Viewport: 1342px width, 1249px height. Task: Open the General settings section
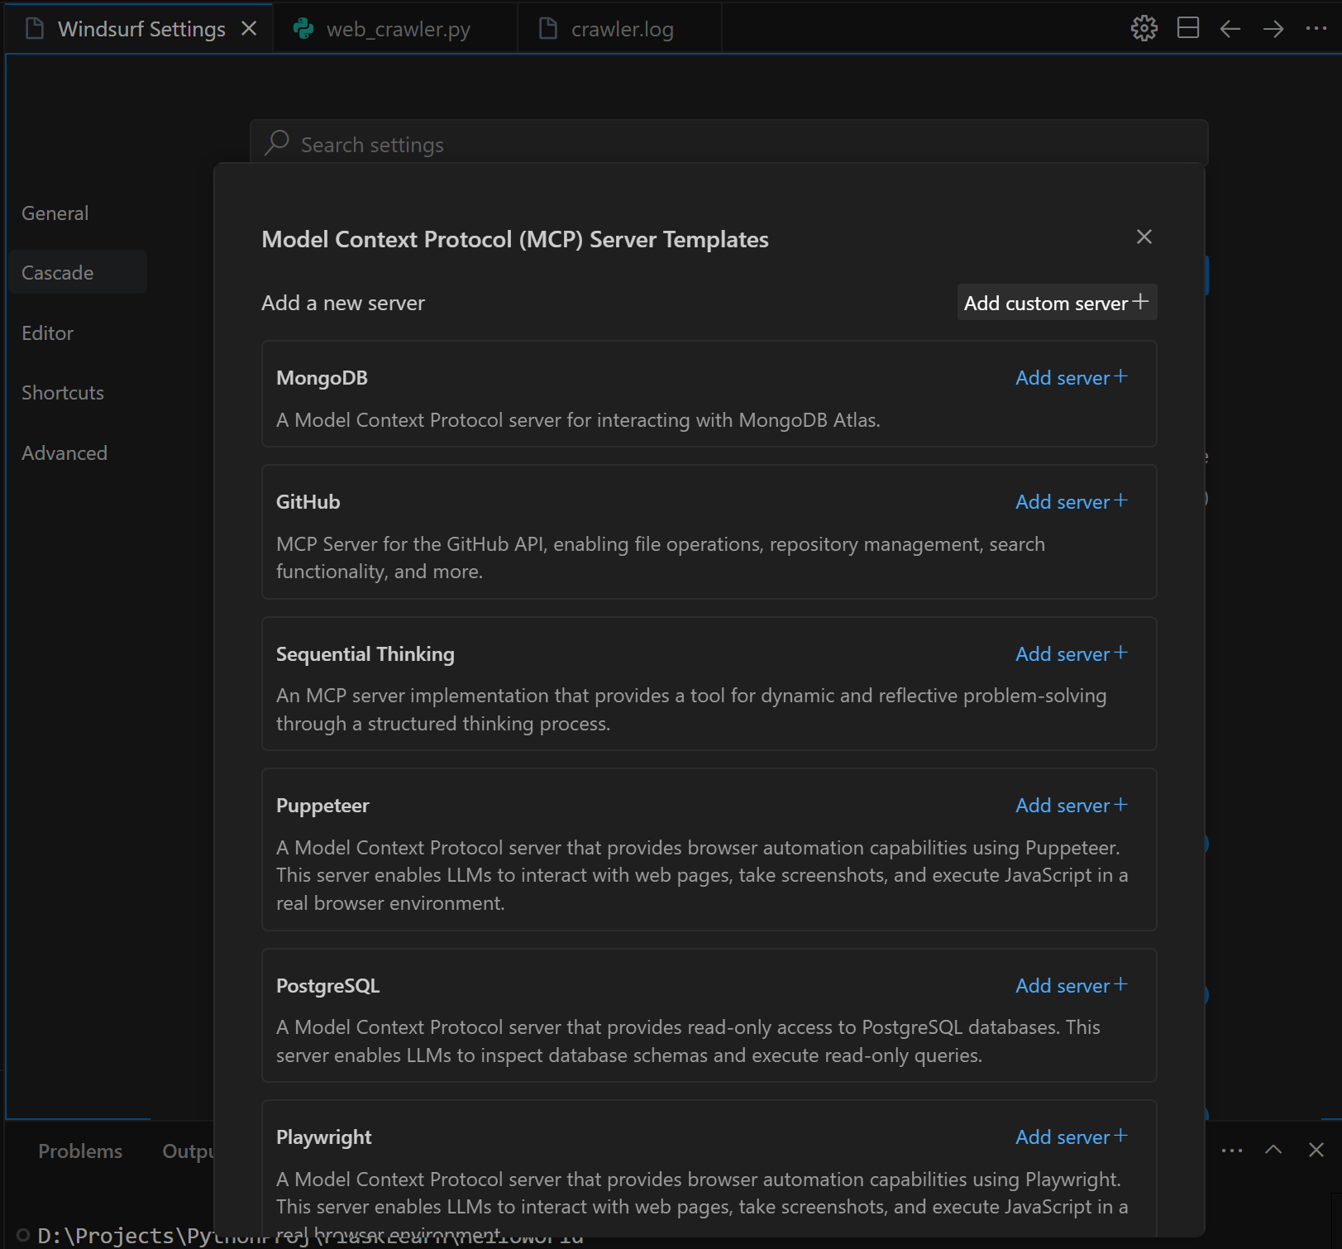pyautogui.click(x=55, y=213)
